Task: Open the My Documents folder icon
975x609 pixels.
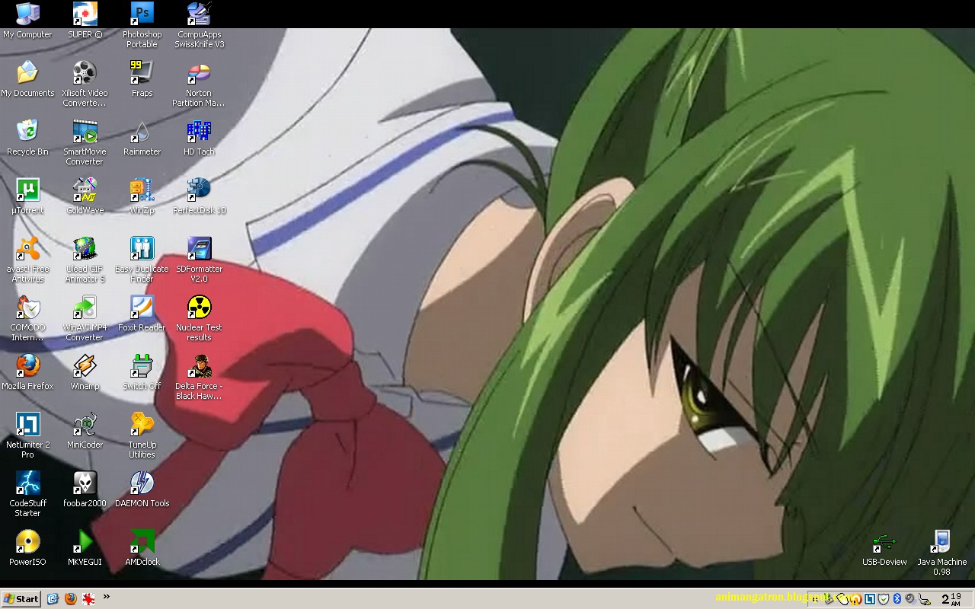Action: point(27,79)
